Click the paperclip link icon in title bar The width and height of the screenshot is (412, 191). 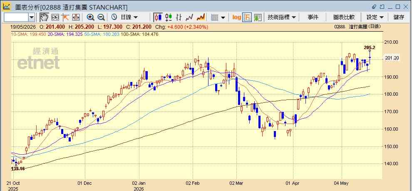375,7
